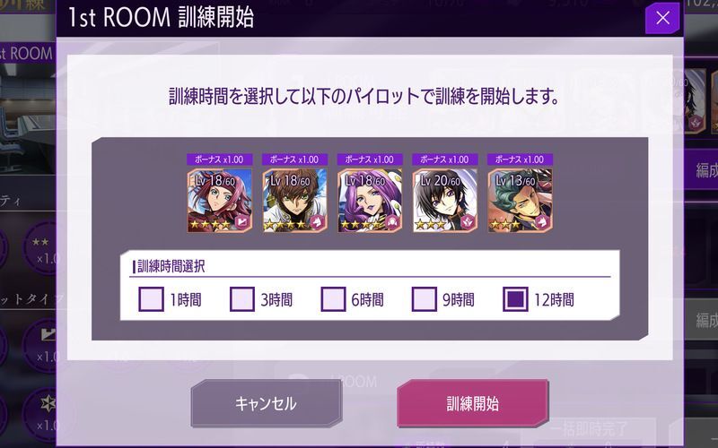The height and width of the screenshot is (448, 718).
Task: Close the 1st ROOM dialog with X
Action: tap(662, 18)
